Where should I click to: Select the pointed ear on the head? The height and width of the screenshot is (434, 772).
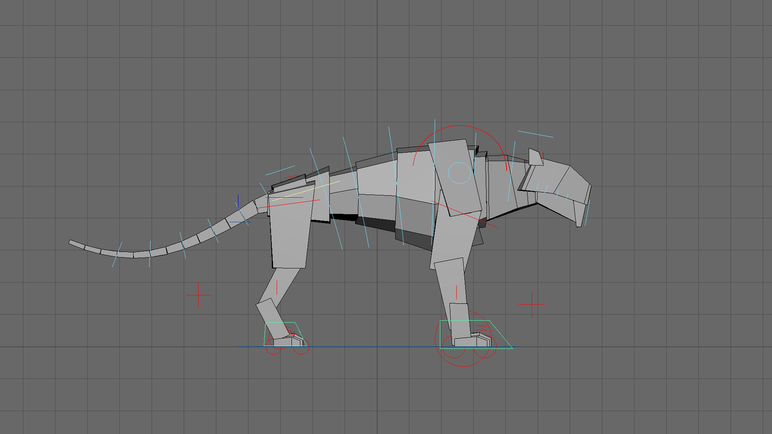(x=535, y=158)
